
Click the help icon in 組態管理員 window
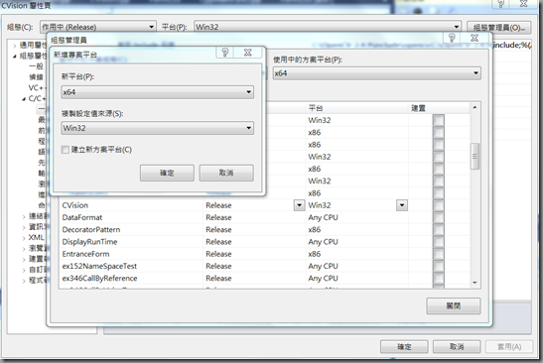pos(452,38)
